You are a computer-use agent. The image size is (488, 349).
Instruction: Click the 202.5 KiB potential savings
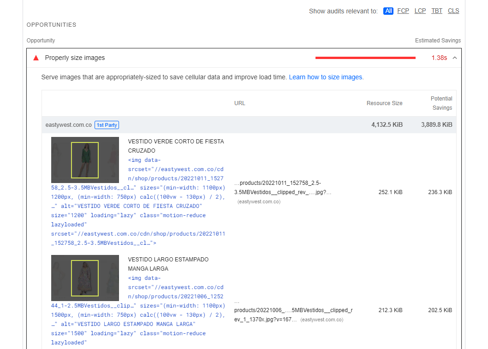(x=440, y=310)
